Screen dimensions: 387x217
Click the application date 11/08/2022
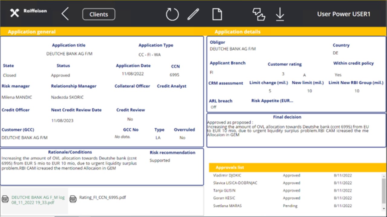click(x=133, y=74)
